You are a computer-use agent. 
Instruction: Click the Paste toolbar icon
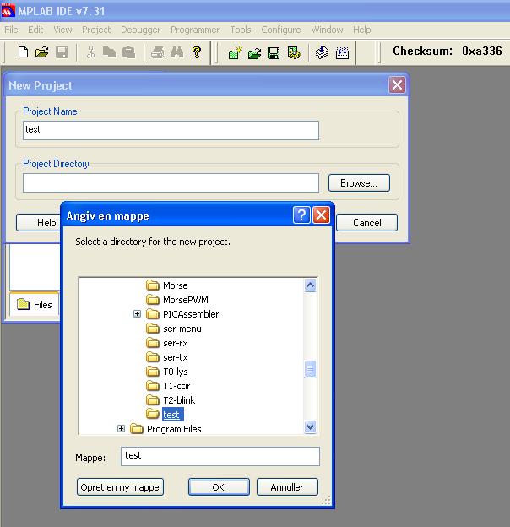(x=128, y=52)
